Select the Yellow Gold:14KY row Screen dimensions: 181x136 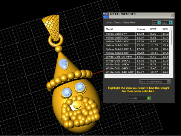coord(137,42)
